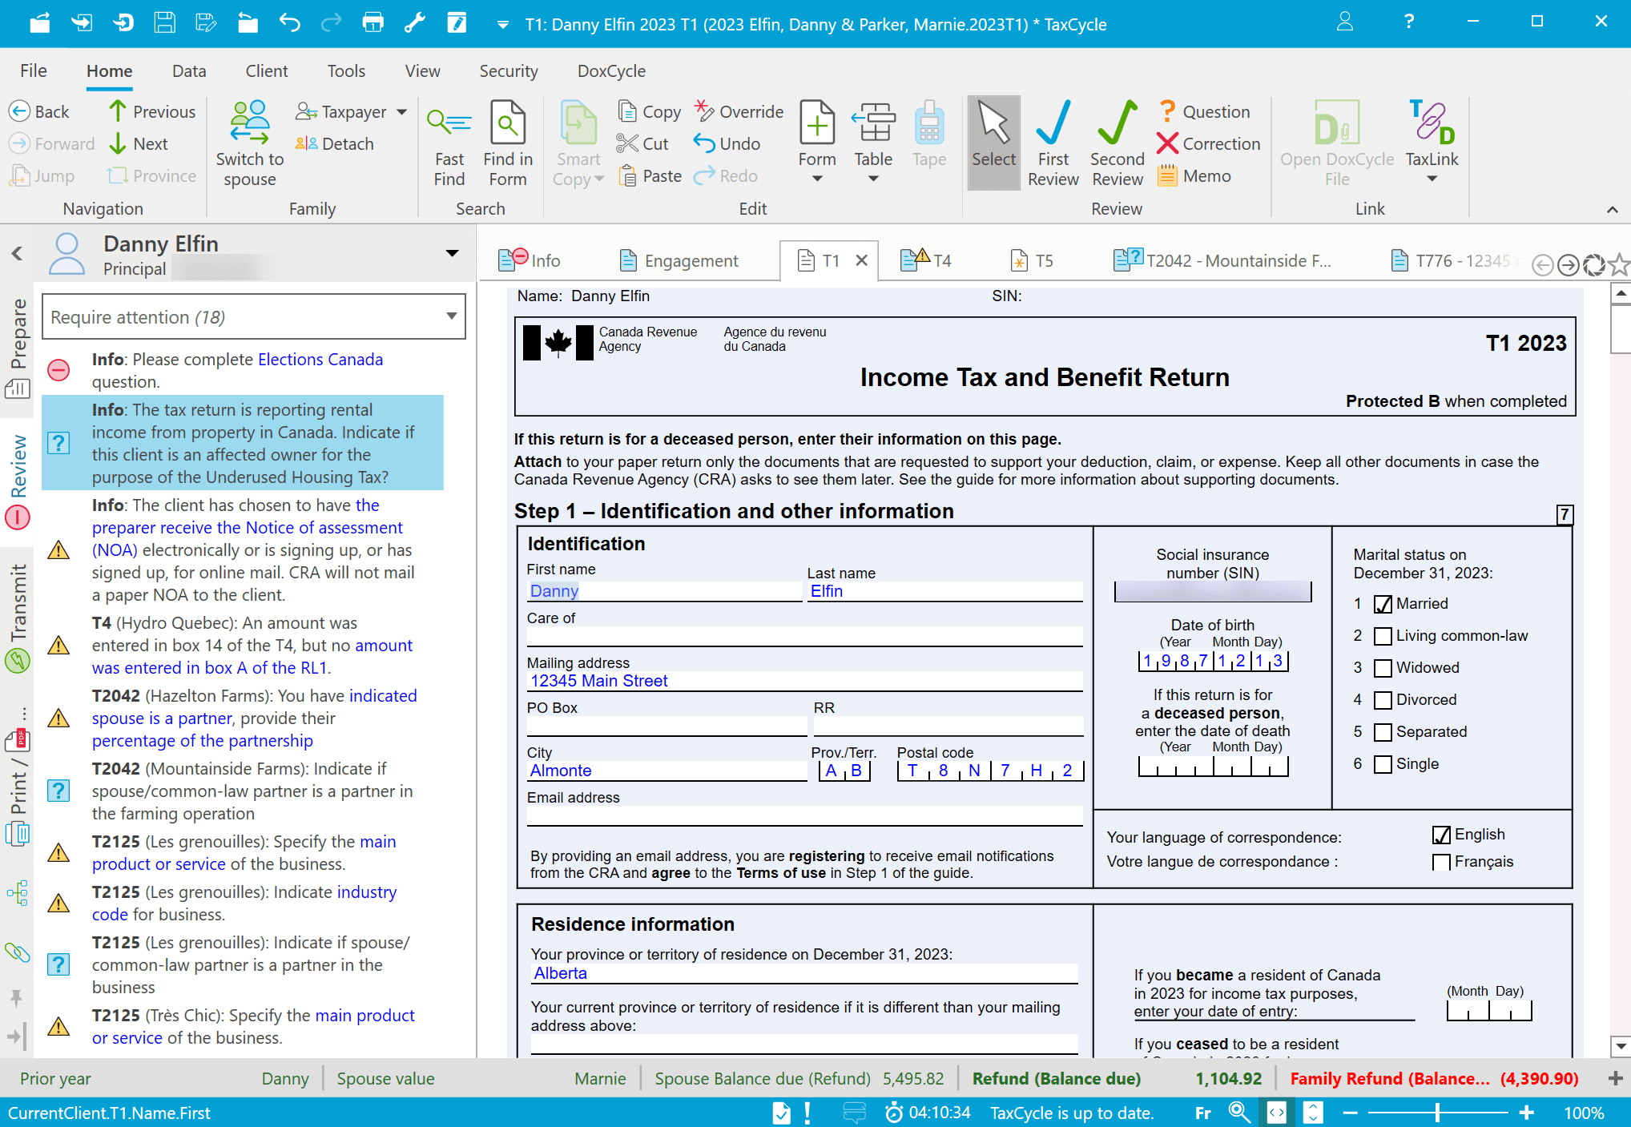Check the Widowed box
The width and height of the screenshot is (1631, 1127).
(x=1383, y=668)
